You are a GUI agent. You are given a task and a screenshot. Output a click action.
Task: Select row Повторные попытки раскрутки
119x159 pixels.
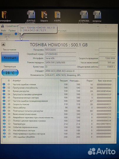pyautogui.click(x=57, y=111)
